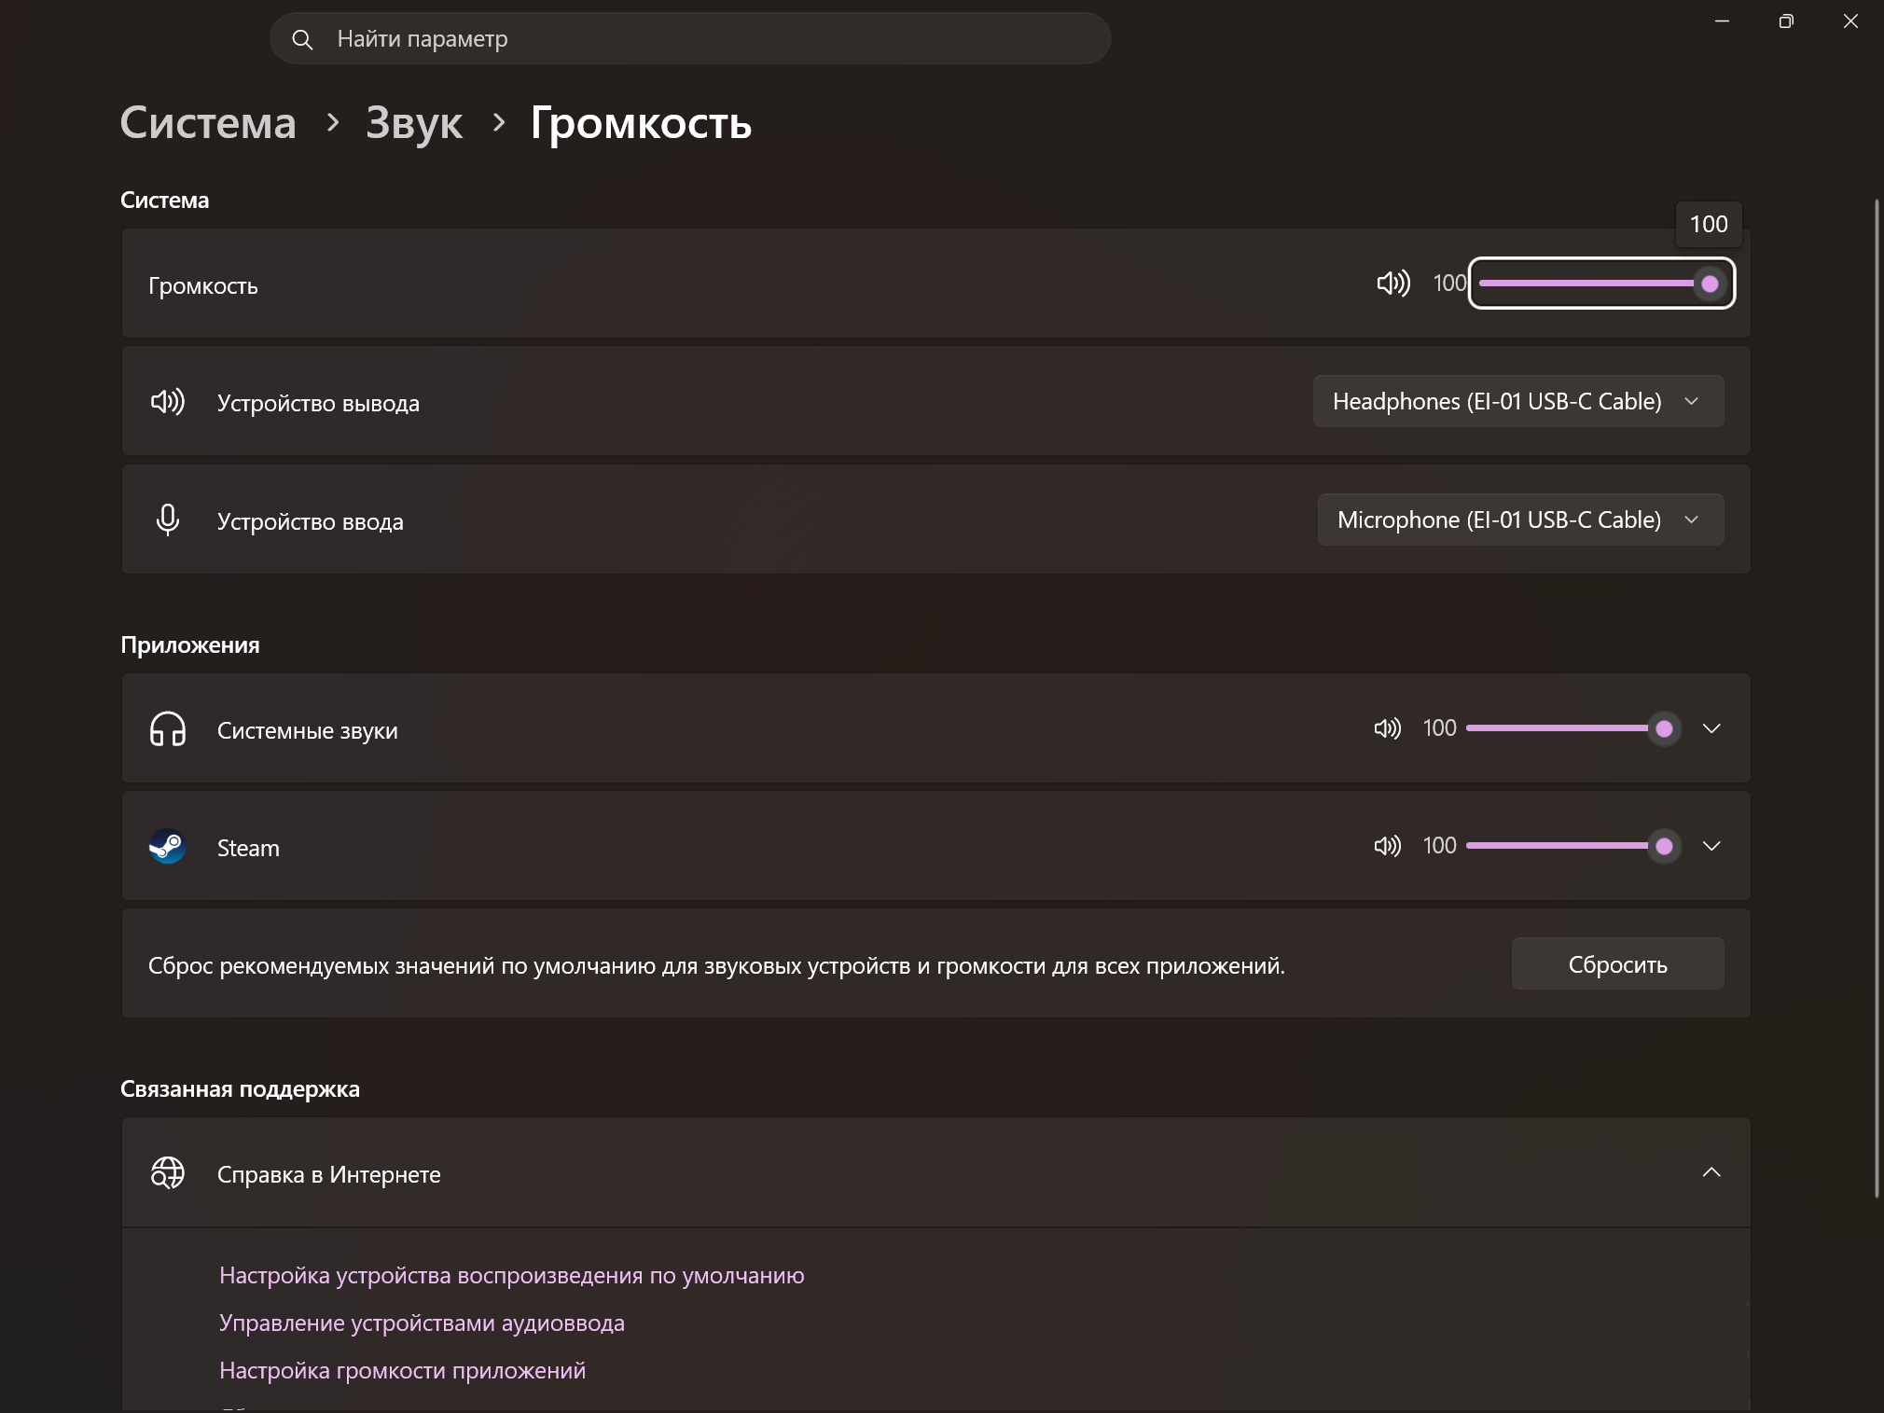
Task: Go back to Система breadcrumb
Action: 208,122
